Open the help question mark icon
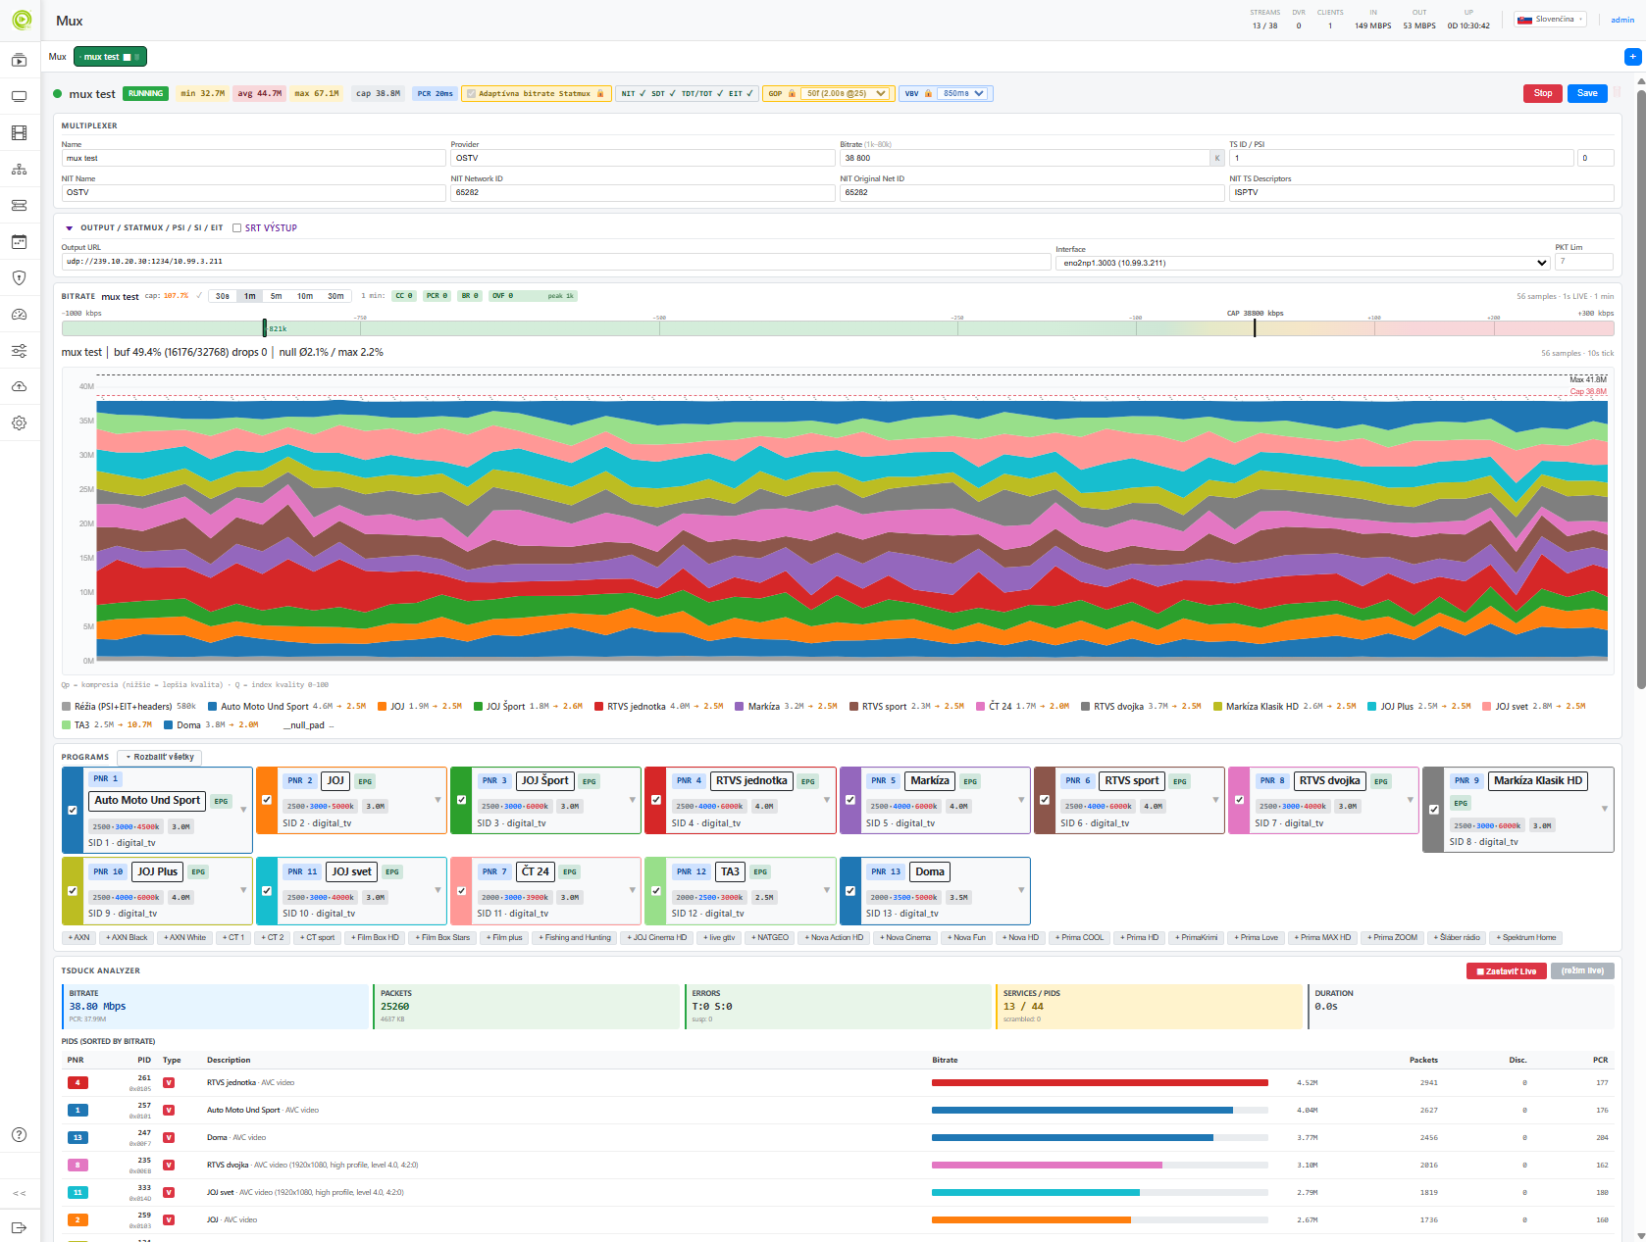Viewport: 1646px width, 1242px height. click(x=19, y=1134)
